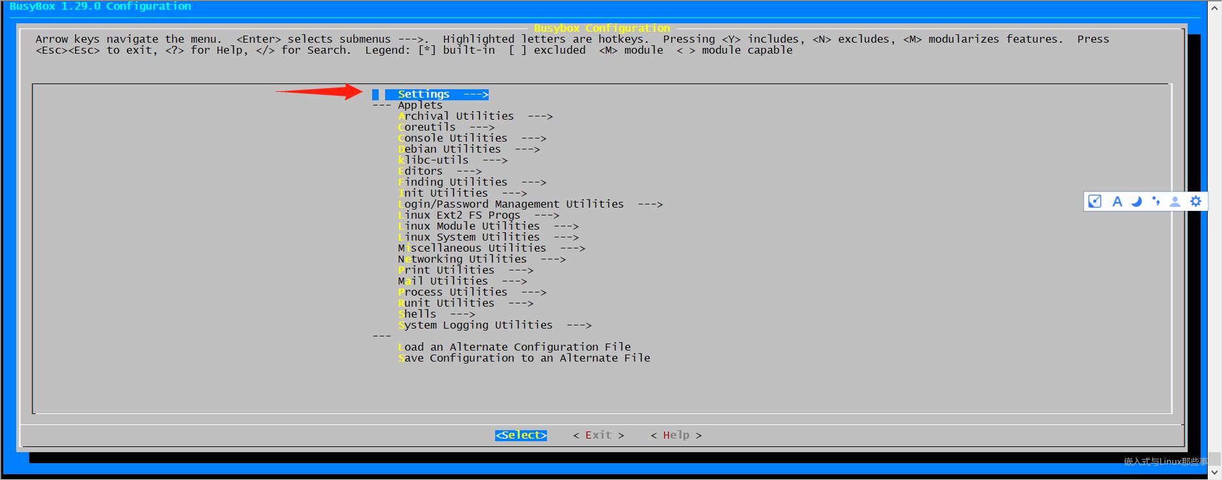Viewport: 1222px width, 480px height.
Task: Open Coreutils submenu
Action: tap(446, 127)
